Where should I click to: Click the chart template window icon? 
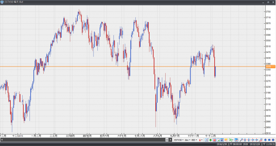coord(236,140)
